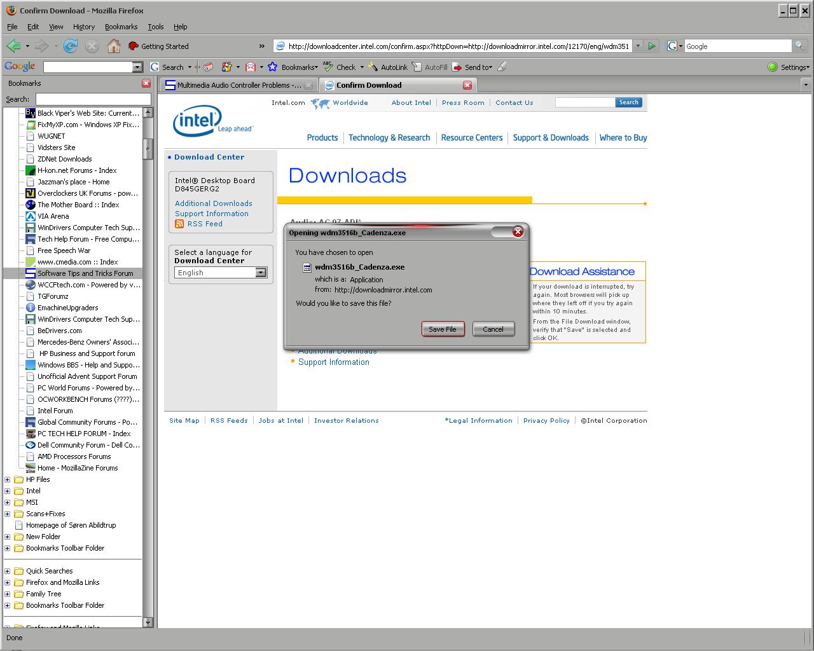Expand the HP Files bookmark folder

click(x=8, y=479)
